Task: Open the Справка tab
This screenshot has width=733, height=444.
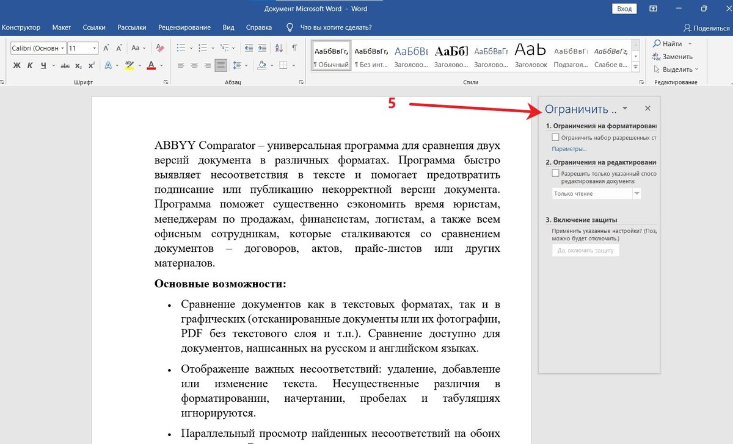Action: (x=259, y=27)
